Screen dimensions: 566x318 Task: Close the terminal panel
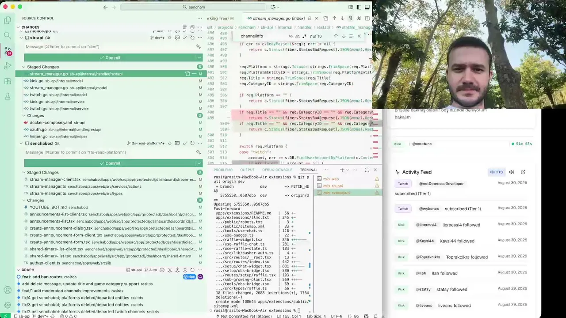[375, 170]
